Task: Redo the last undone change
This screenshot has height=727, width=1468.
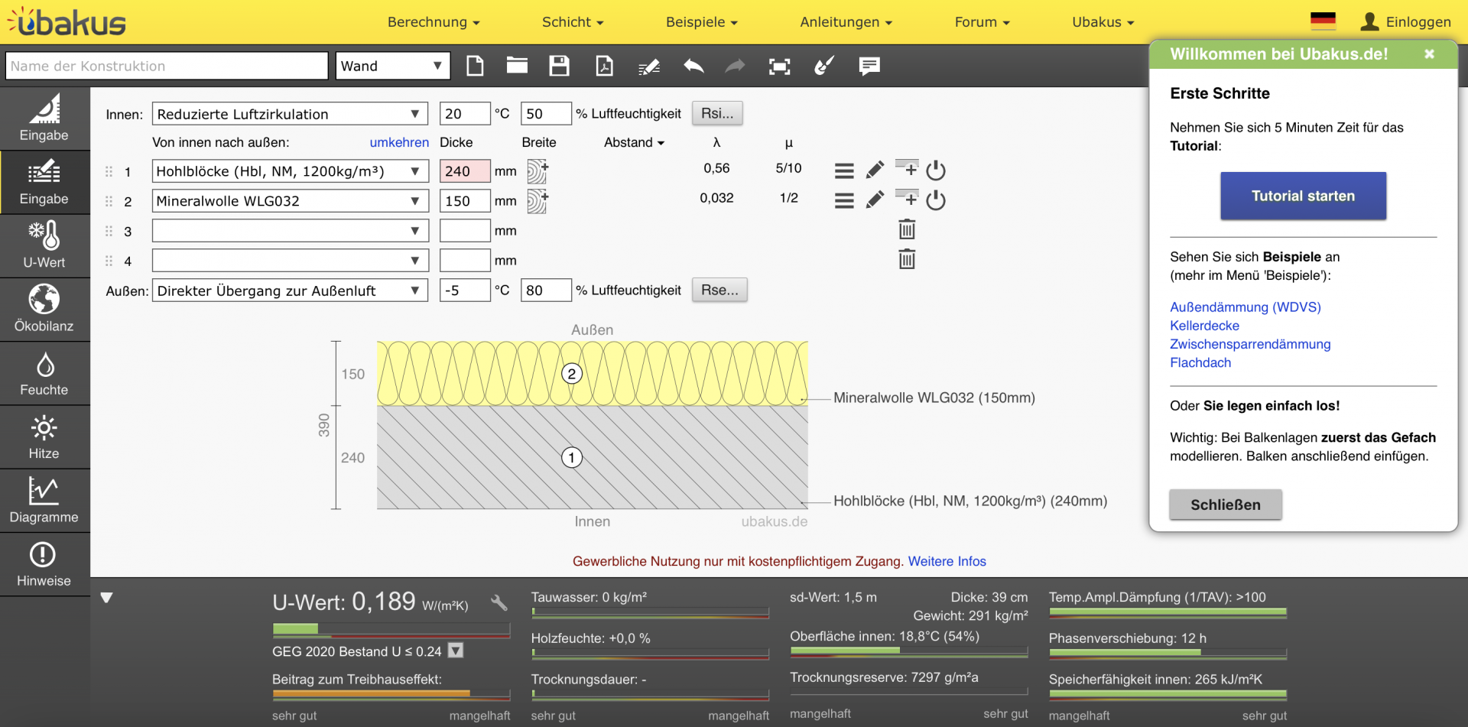Action: point(735,66)
